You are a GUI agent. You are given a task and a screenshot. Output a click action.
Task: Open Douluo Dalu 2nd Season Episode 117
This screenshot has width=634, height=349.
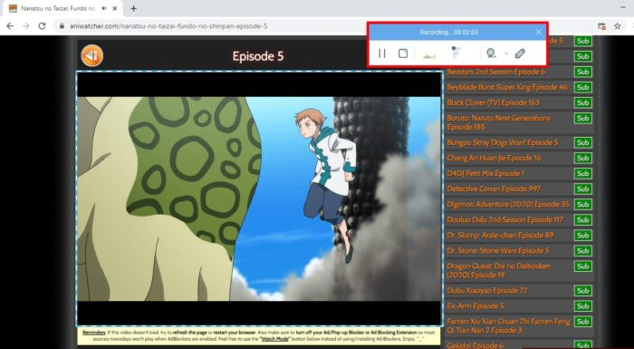pyautogui.click(x=504, y=219)
